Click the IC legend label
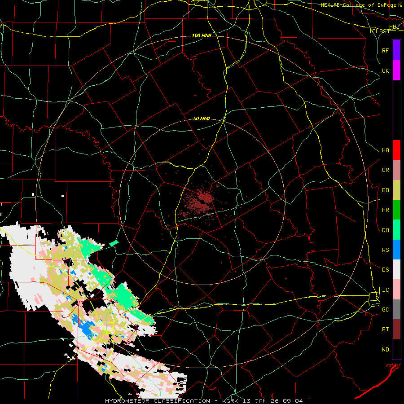 (385, 290)
